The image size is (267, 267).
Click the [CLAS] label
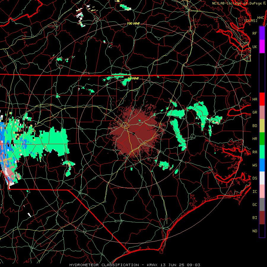(251, 20)
